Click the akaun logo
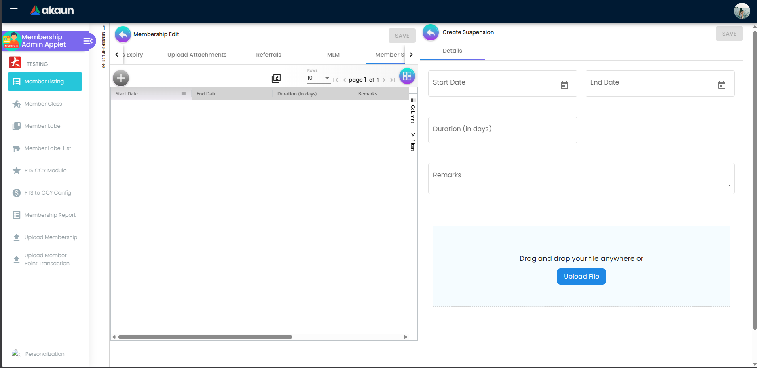The width and height of the screenshot is (757, 368). (x=52, y=10)
